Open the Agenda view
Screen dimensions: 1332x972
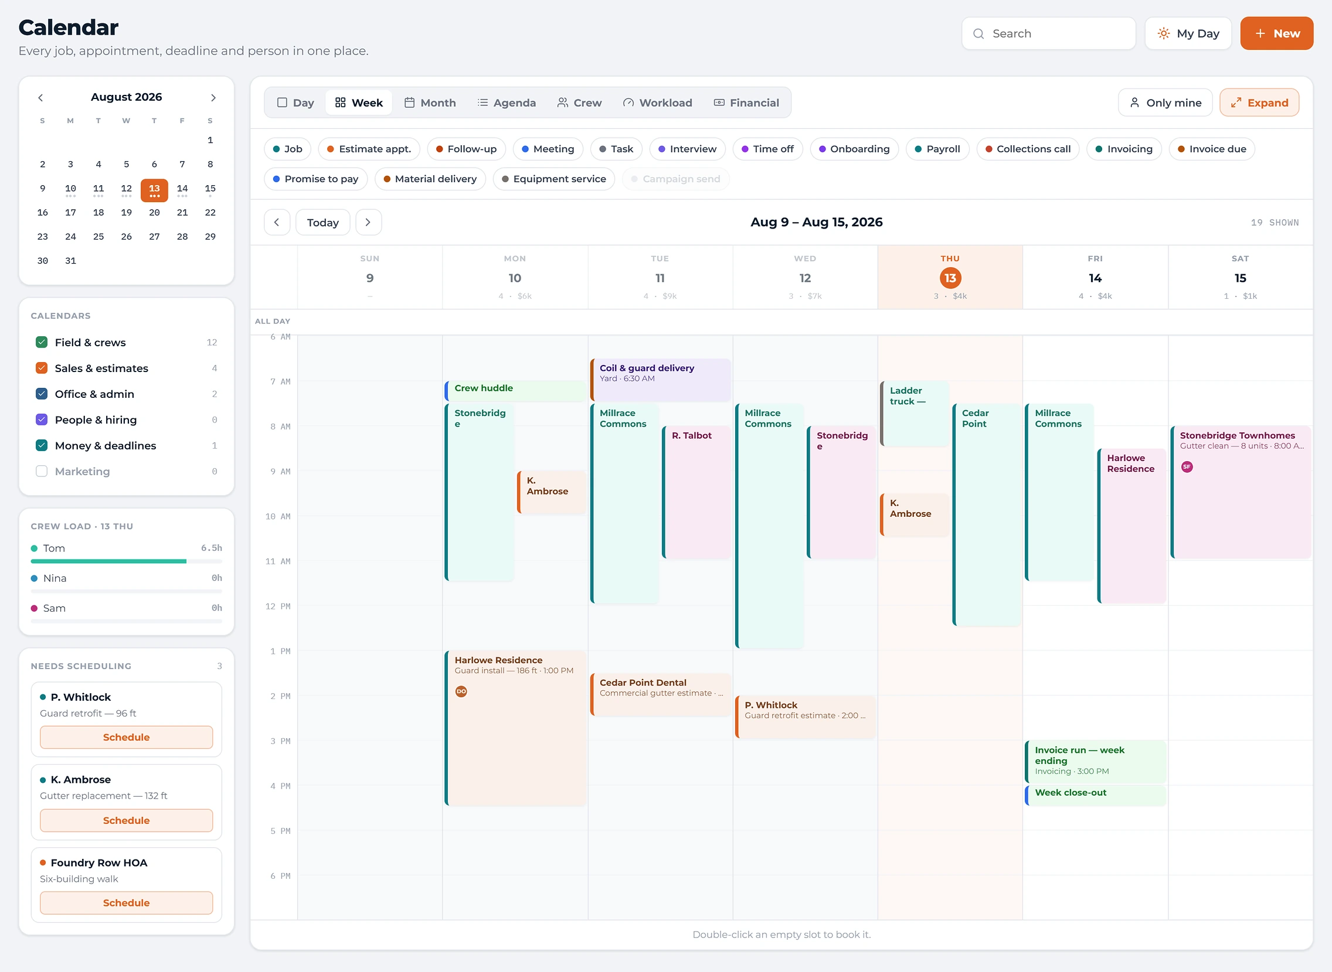(507, 103)
